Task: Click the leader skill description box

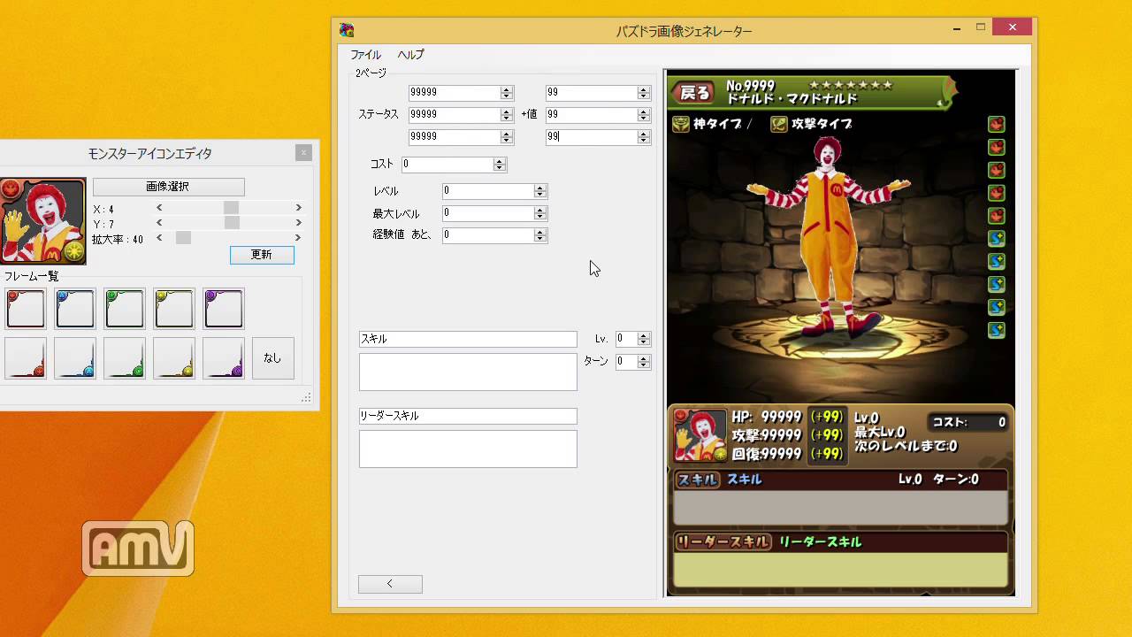Action: click(468, 449)
